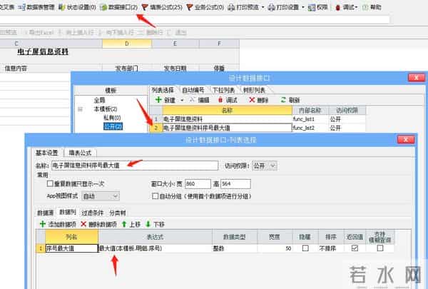Image resolution: width=428 pixels, height=289 pixels.
Task: Click 数据类型 cell 整数
Action: 235,248
